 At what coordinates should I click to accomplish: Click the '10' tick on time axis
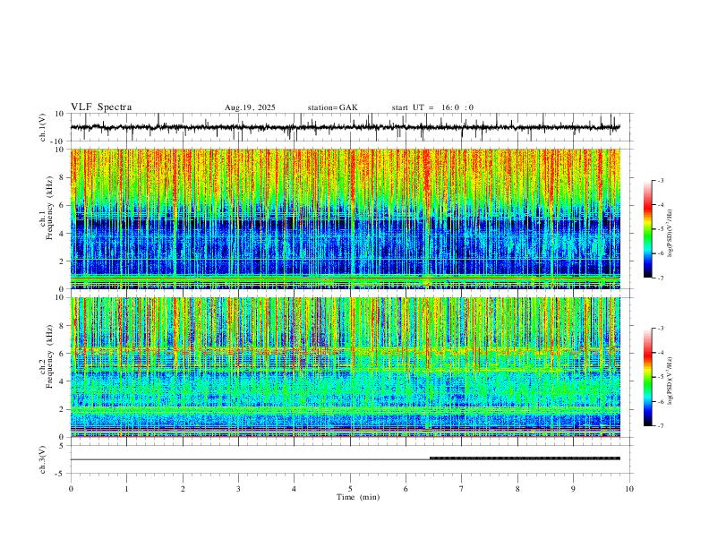(629, 489)
